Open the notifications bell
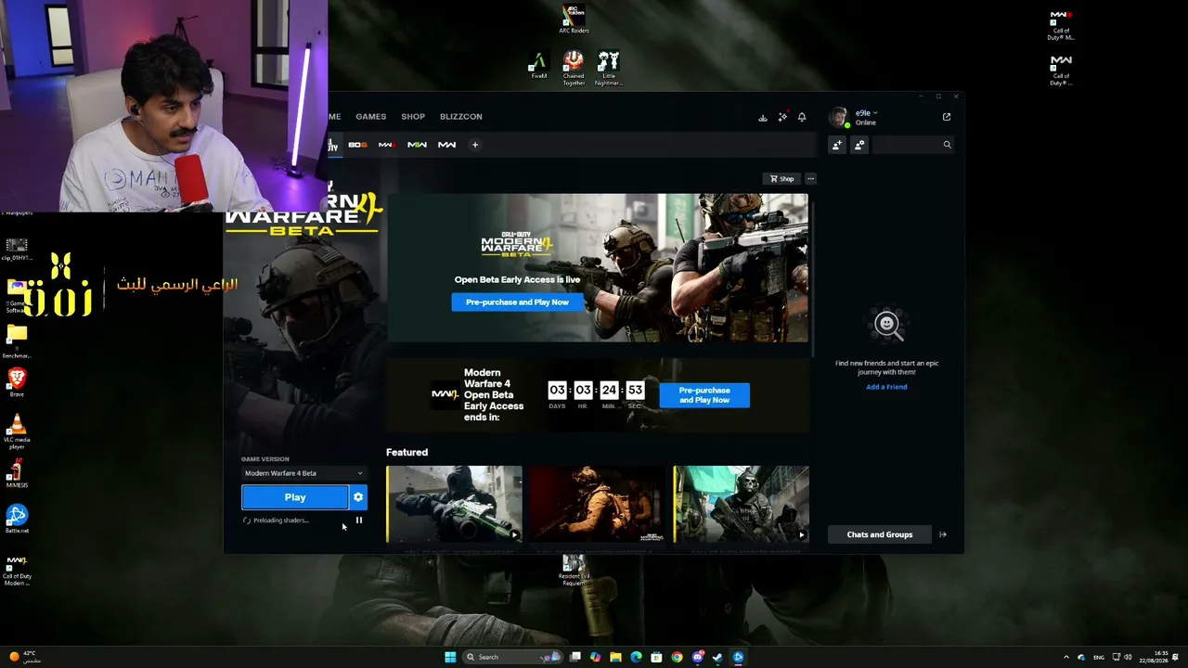 [802, 117]
